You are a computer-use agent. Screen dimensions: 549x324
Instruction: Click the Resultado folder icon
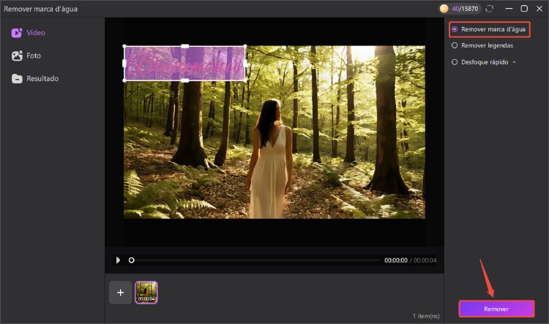(x=16, y=78)
